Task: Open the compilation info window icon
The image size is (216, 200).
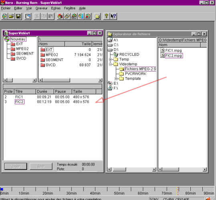Action: pyautogui.click(x=28, y=16)
